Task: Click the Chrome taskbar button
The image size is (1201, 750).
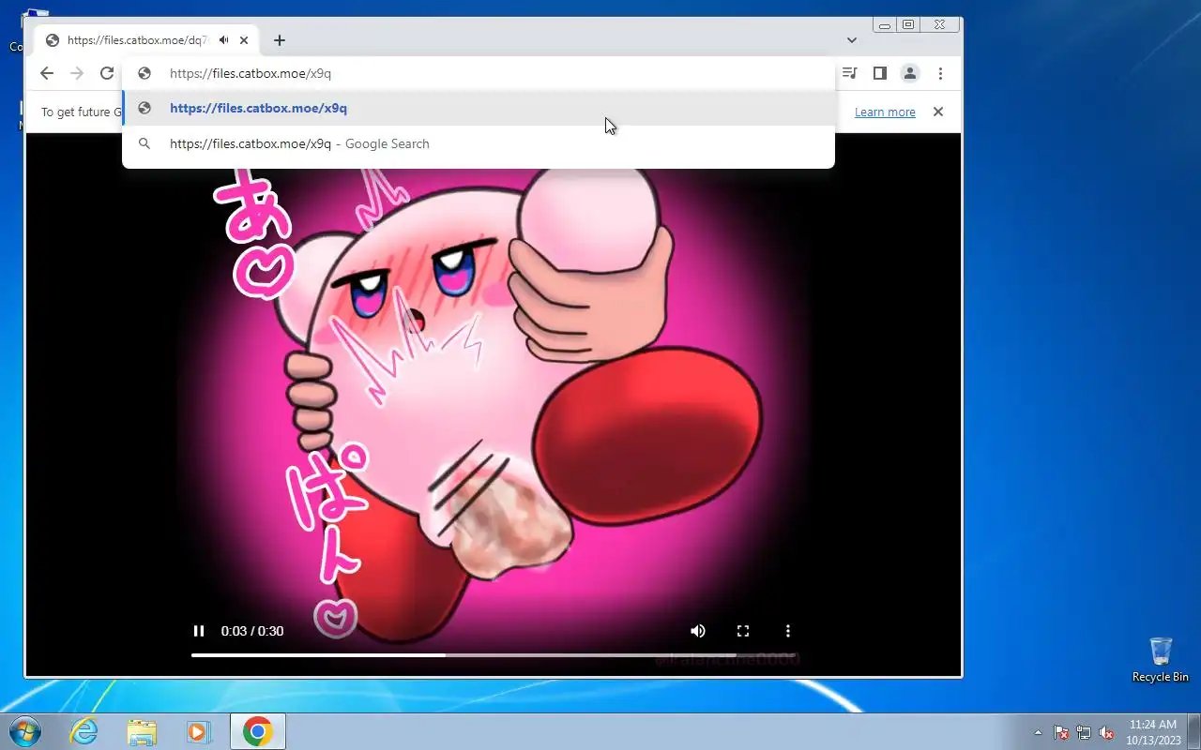Action: [x=258, y=731]
